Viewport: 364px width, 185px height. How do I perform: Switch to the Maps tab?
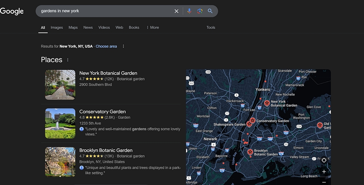[x=73, y=27]
